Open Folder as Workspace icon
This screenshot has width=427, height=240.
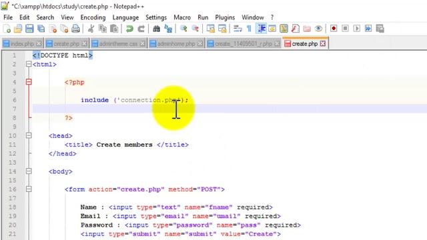click(x=307, y=29)
